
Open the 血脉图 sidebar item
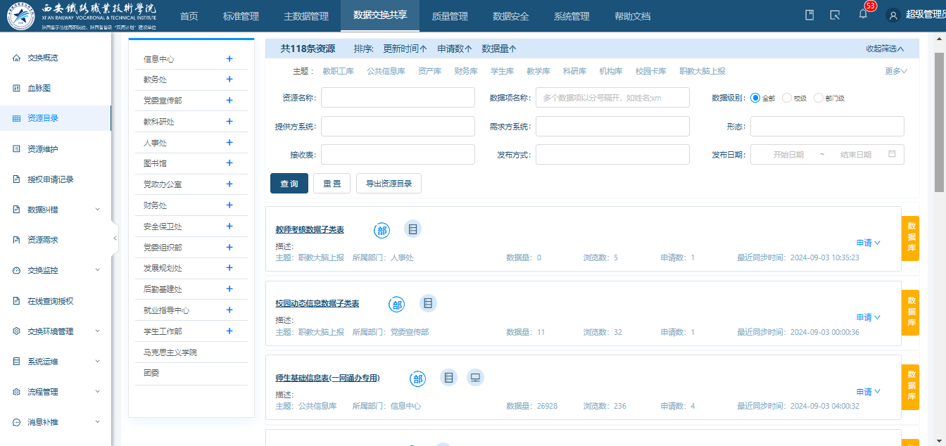39,89
